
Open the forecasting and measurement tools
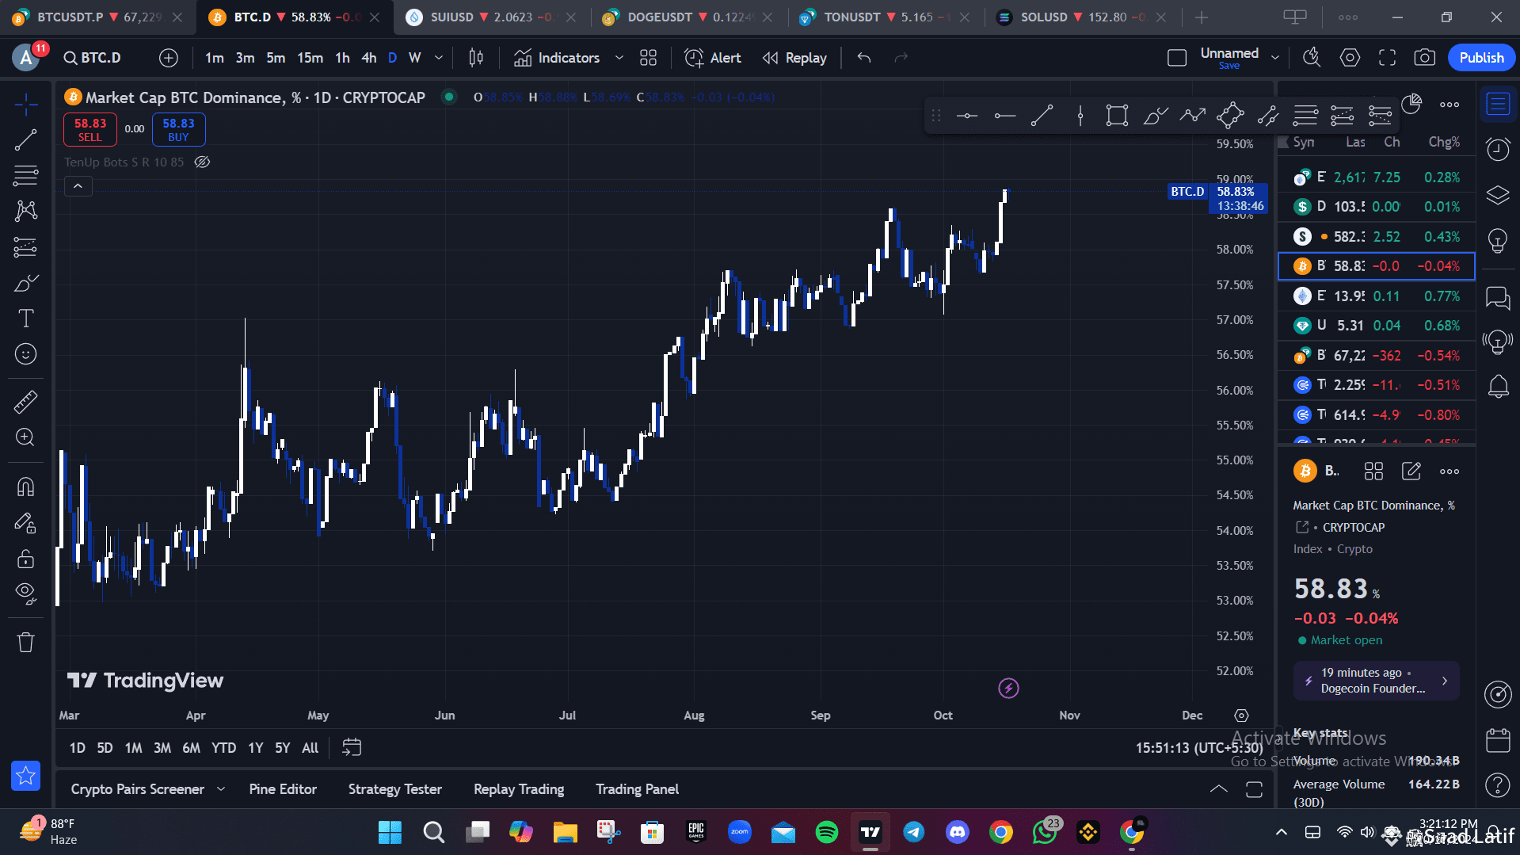coord(25,247)
